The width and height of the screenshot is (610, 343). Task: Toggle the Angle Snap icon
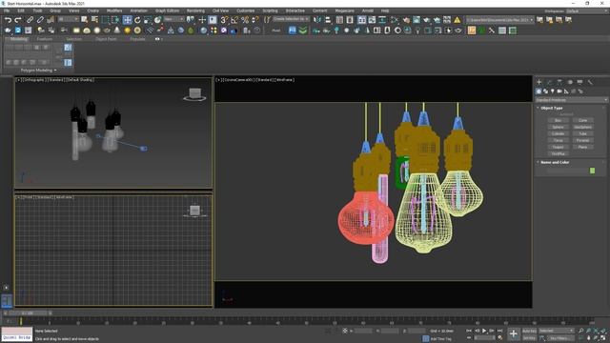coord(234,19)
